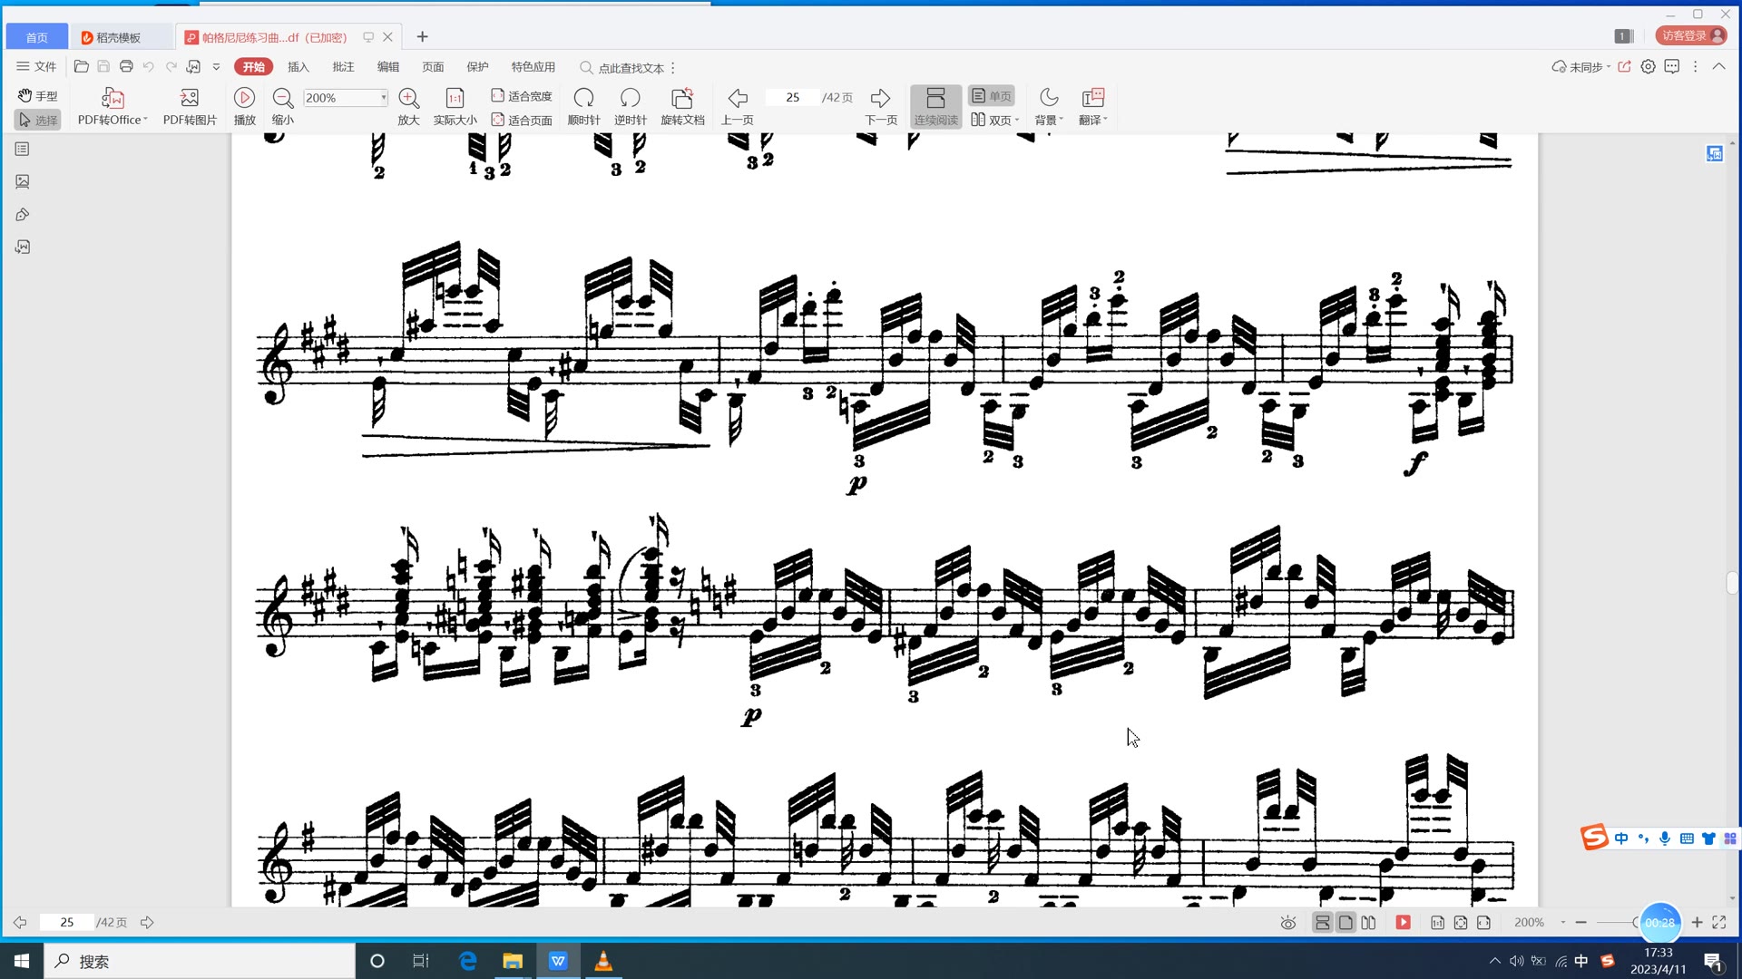Image resolution: width=1742 pixels, height=979 pixels.
Task: Click the 点此查找文本 search box
Action: tap(622, 68)
